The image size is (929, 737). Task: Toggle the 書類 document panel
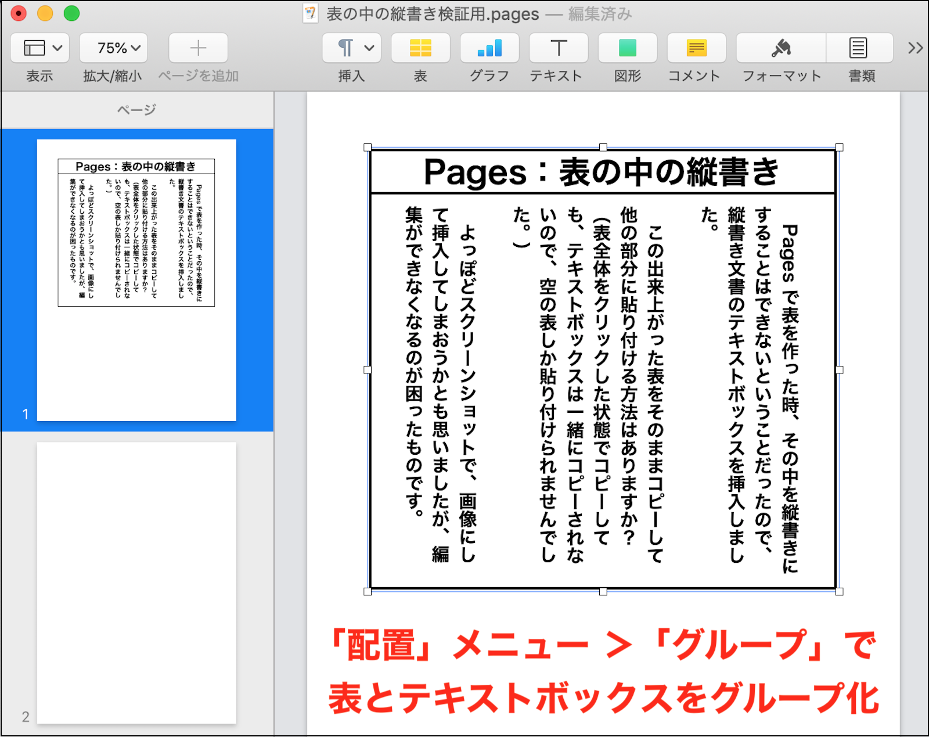(859, 48)
